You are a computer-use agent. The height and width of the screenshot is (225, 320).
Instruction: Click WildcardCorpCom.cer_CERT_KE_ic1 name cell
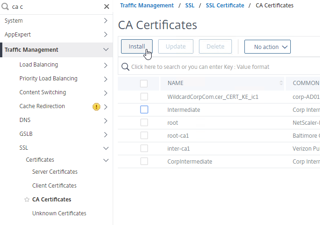click(x=213, y=97)
